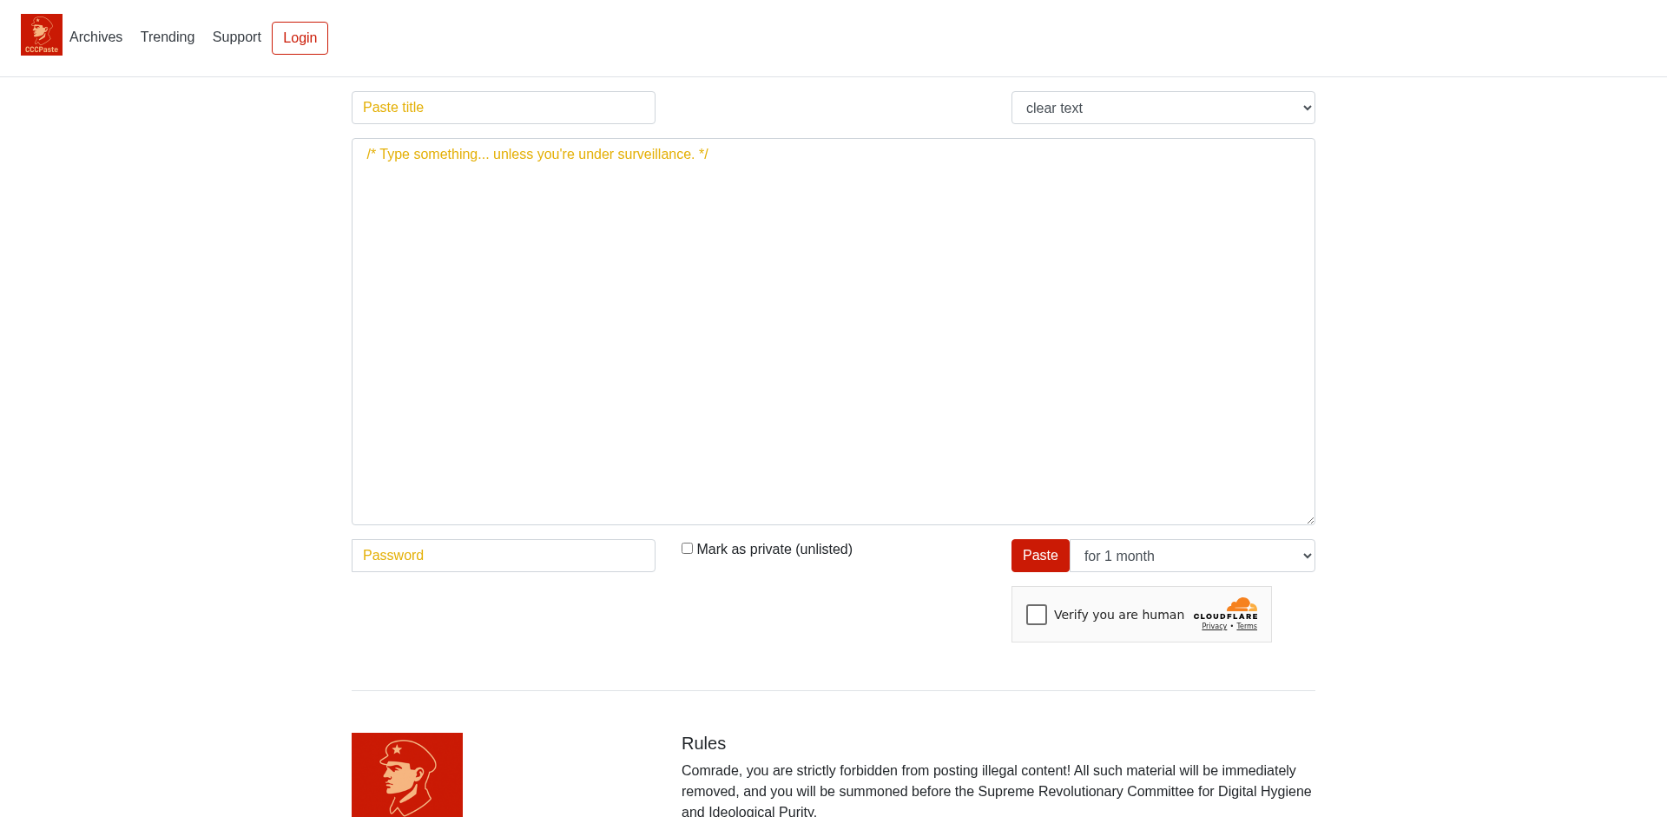Viewport: 1667px width, 817px height.
Task: Click the CCCPaste logo in navbar
Action: coord(42,35)
